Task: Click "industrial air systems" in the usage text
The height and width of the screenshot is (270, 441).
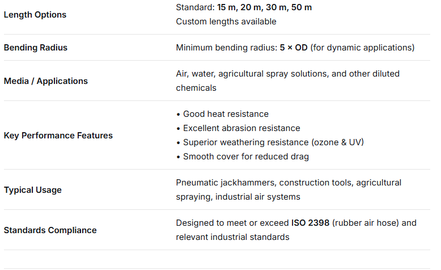Action: (258, 197)
